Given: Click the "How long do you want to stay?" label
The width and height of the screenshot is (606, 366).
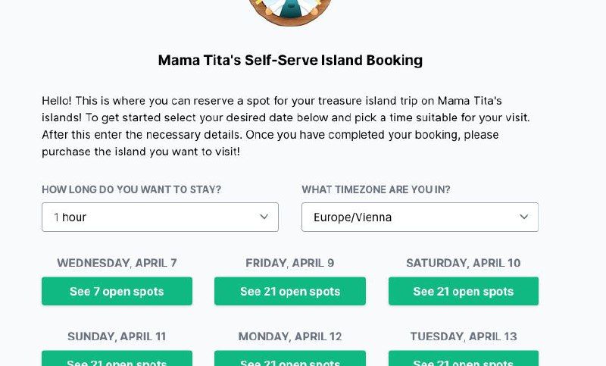Looking at the screenshot, I should (x=132, y=189).
